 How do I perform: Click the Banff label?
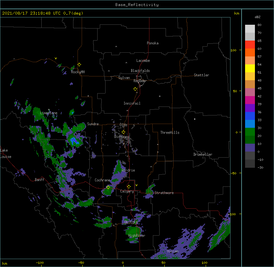pos(39,180)
